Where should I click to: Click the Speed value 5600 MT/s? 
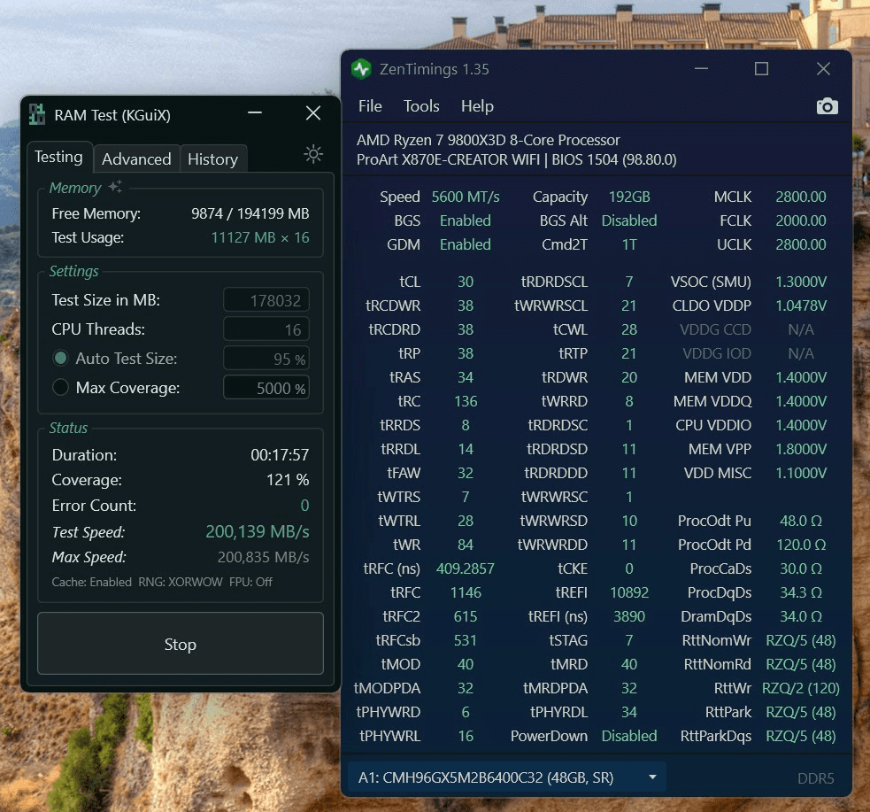click(466, 197)
